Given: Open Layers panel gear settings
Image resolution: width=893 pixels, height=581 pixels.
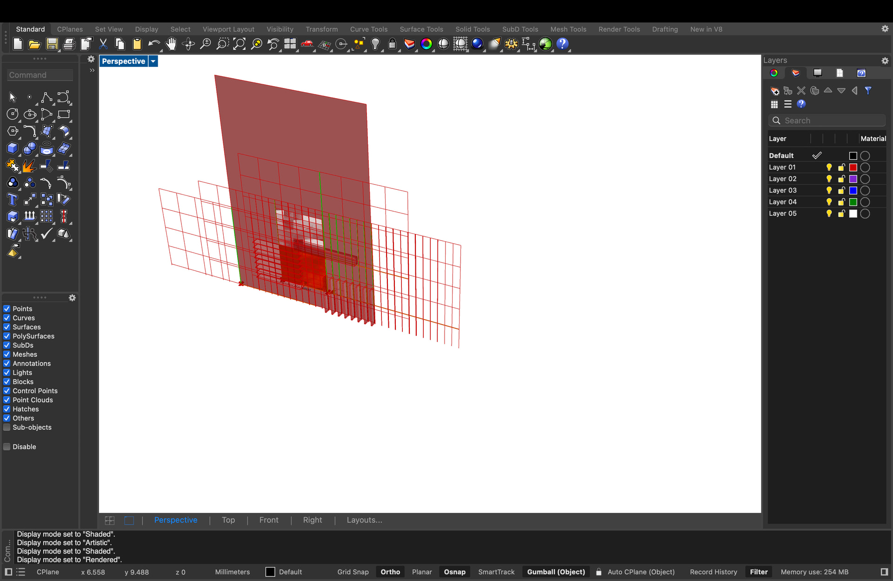Looking at the screenshot, I should click(x=885, y=60).
